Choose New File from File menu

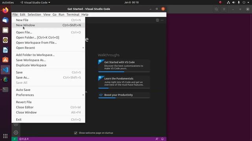[x=48, y=20]
